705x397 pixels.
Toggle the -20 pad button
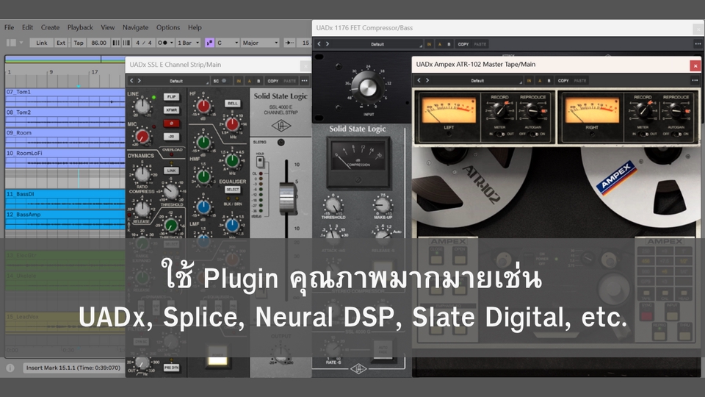click(x=171, y=137)
